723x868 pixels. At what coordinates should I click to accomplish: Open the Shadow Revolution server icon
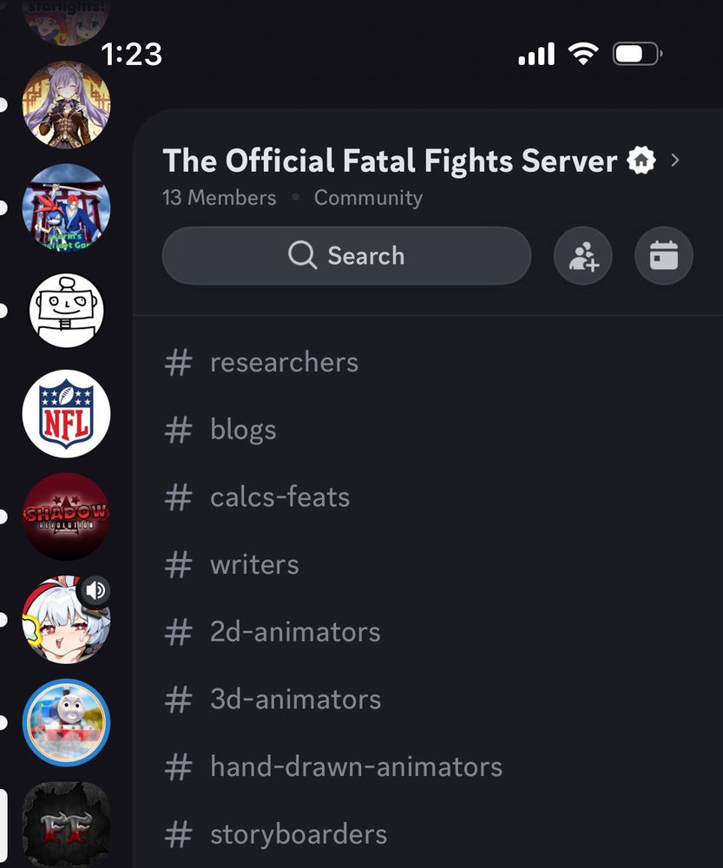tap(66, 516)
